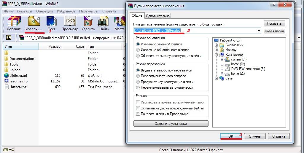Click the Показать button

coord(274,23)
